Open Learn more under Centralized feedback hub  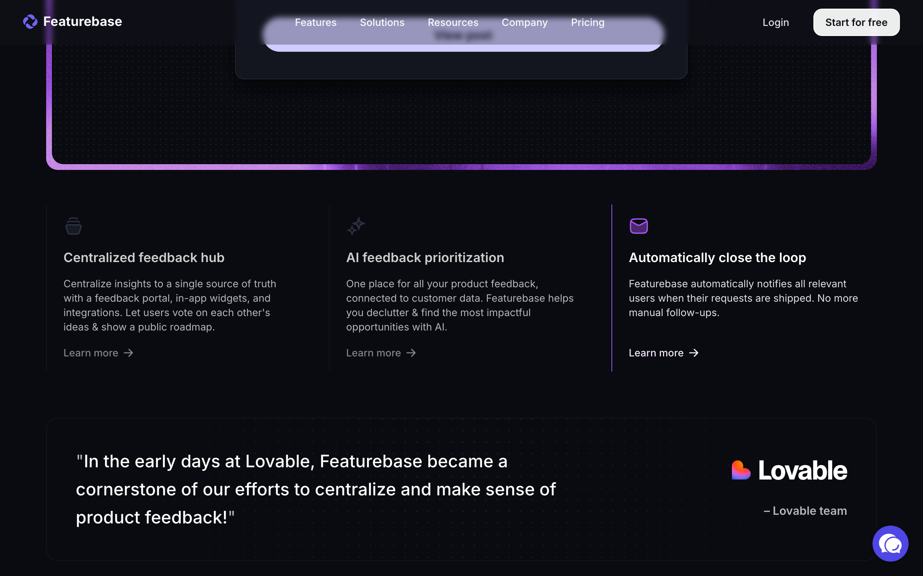[x=91, y=353]
